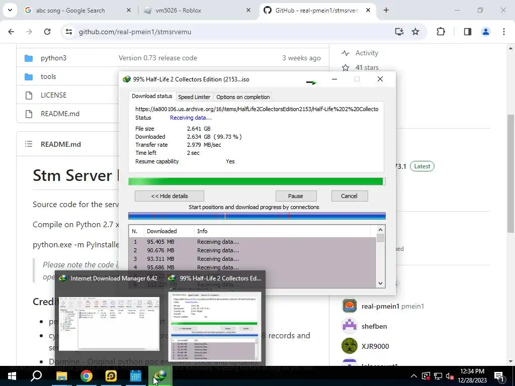Open the taskbar search icon

36,376
